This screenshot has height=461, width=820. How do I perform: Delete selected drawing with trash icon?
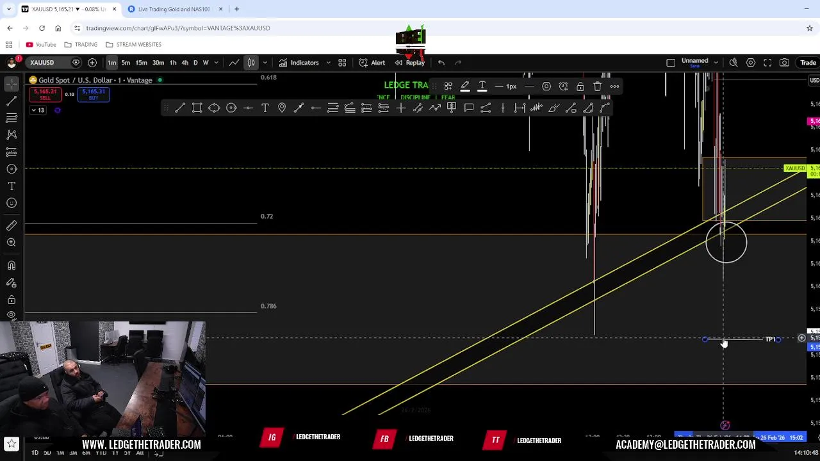(x=598, y=86)
